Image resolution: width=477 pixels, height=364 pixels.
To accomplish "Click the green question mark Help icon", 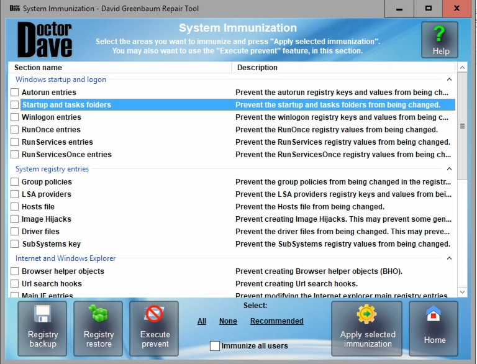I will (x=440, y=40).
